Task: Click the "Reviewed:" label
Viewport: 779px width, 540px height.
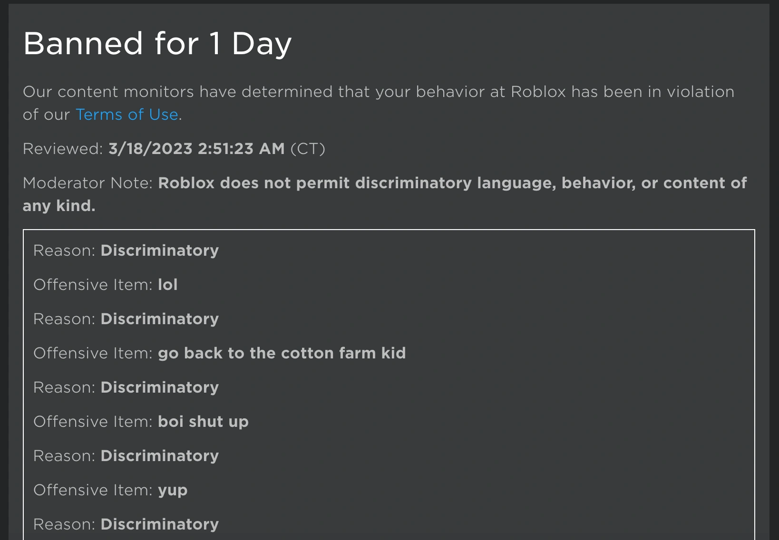Action: (x=63, y=149)
